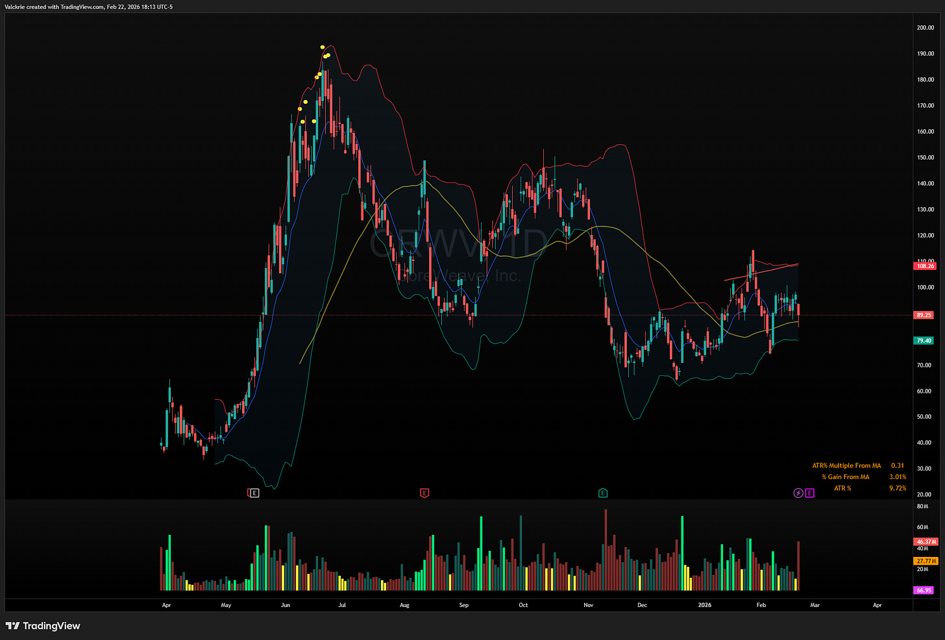
Task: Click the 100.00 price axis label
Action: click(x=926, y=288)
